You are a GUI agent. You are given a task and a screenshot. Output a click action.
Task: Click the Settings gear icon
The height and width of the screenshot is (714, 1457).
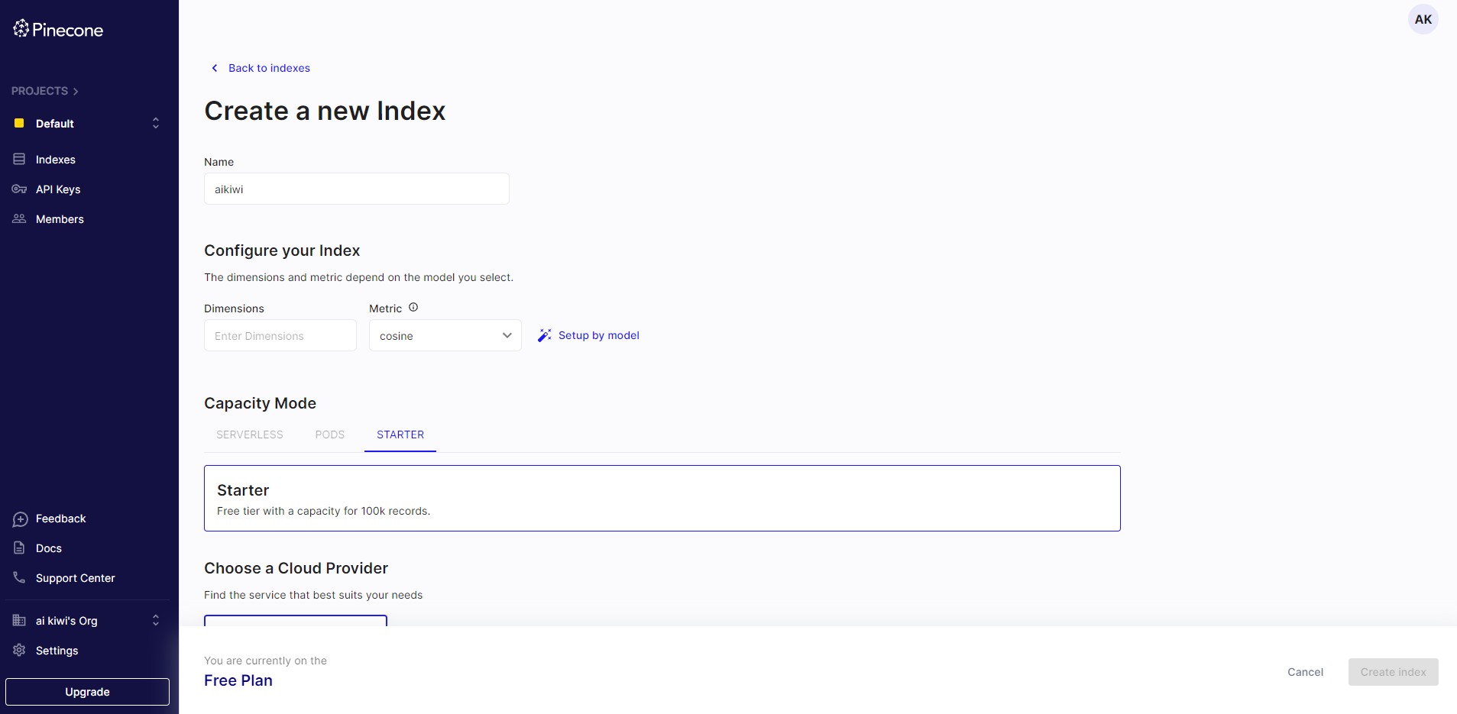[x=19, y=650]
